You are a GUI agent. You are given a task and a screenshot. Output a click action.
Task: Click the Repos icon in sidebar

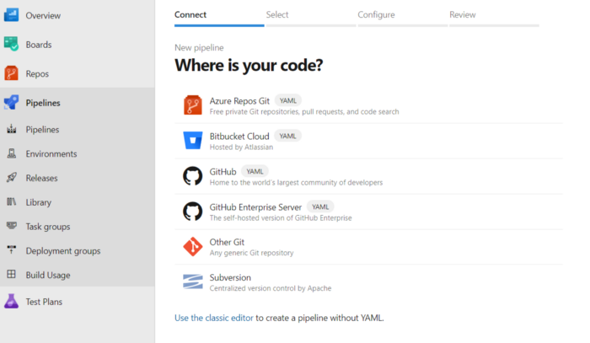coord(12,74)
